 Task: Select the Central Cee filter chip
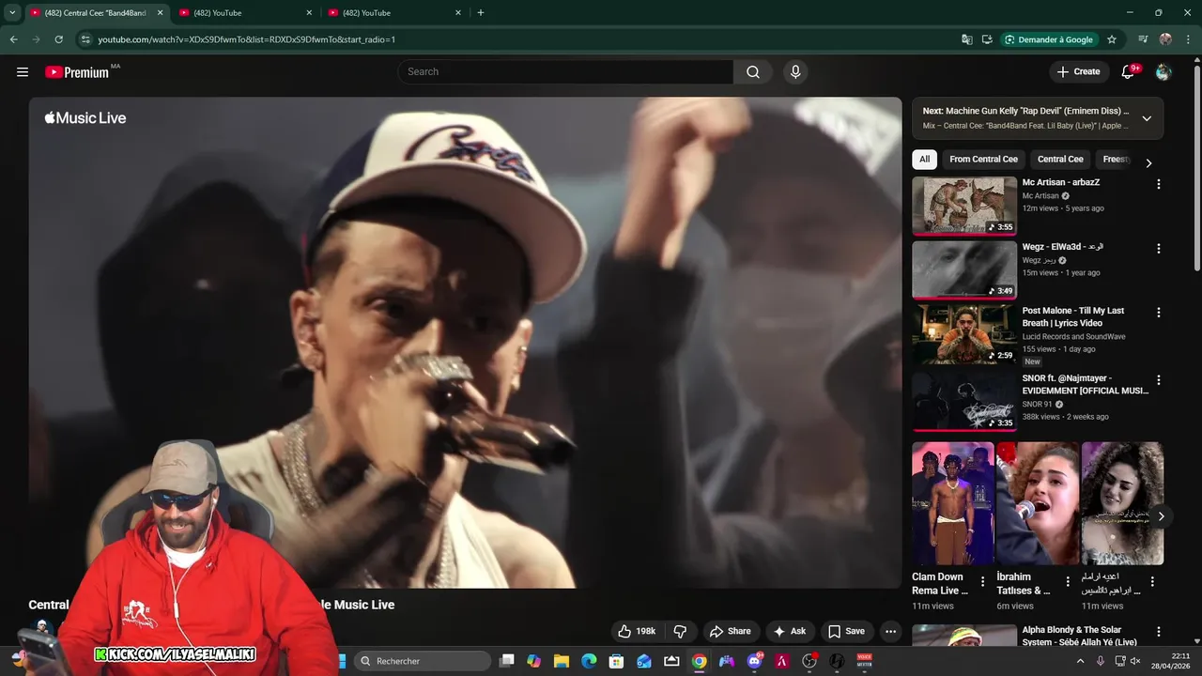pyautogui.click(x=1060, y=160)
